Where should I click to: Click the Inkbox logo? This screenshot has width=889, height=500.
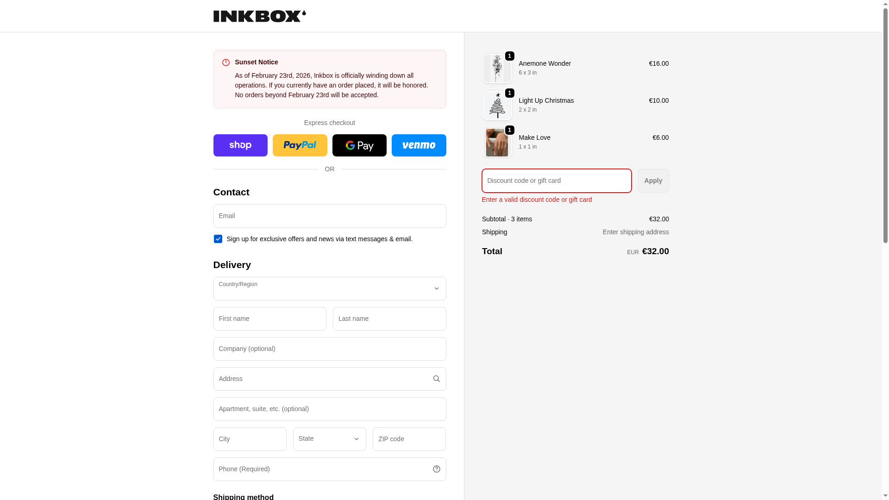click(x=259, y=16)
